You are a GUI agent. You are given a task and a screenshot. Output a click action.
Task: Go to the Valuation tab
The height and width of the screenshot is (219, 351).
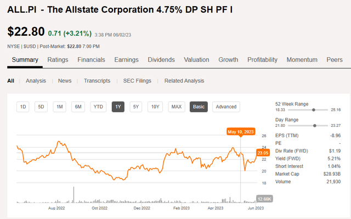click(x=196, y=60)
